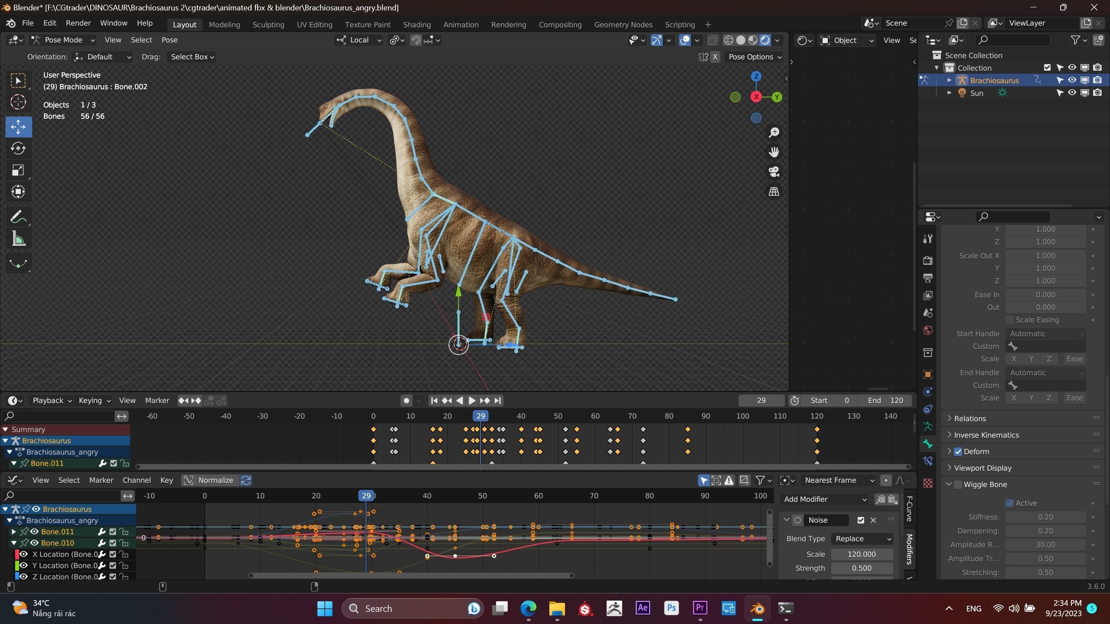Select the Rotate tool
This screenshot has height=624, width=1110.
tap(18, 149)
